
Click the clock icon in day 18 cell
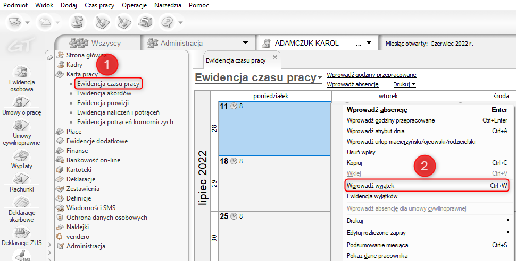coord(234,161)
